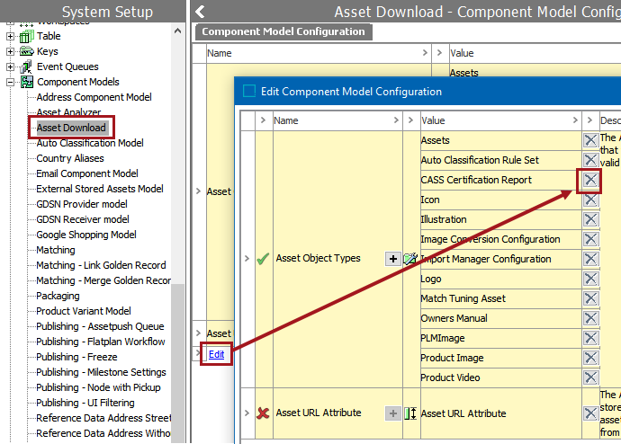Screen dimensions: 621x444
Task: Select Address Component Model
Action: [94, 97]
